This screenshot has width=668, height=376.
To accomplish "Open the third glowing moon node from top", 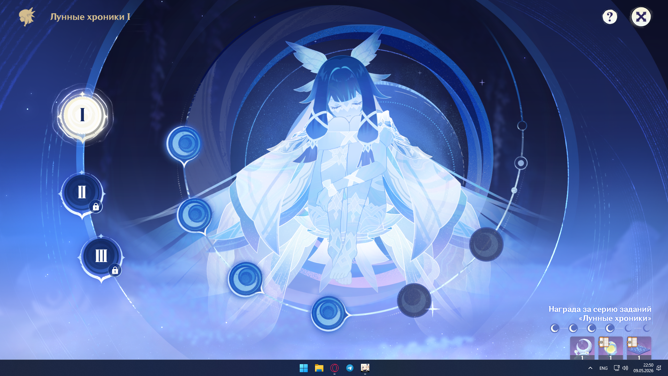I will coord(246,279).
